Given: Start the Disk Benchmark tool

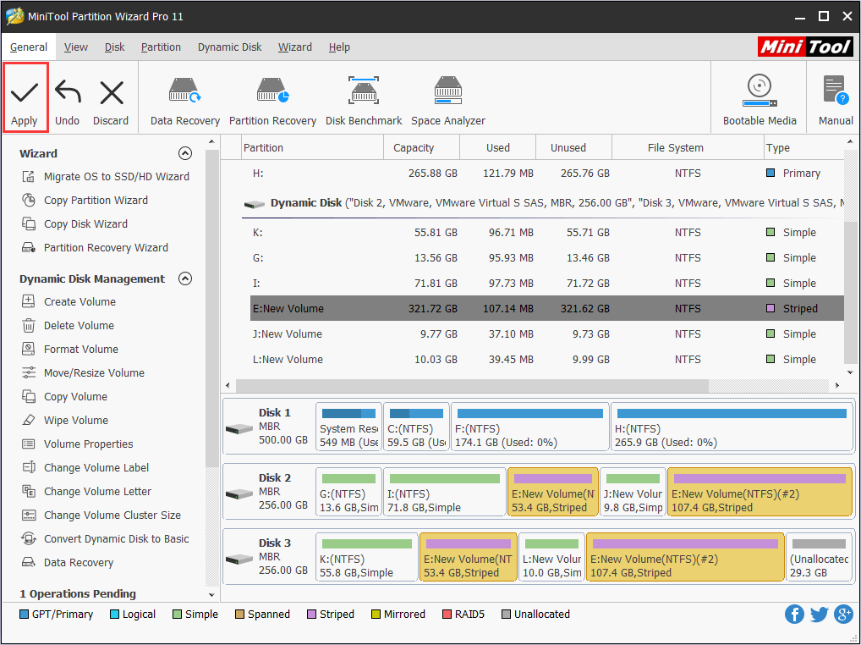Looking at the screenshot, I should pos(364,101).
